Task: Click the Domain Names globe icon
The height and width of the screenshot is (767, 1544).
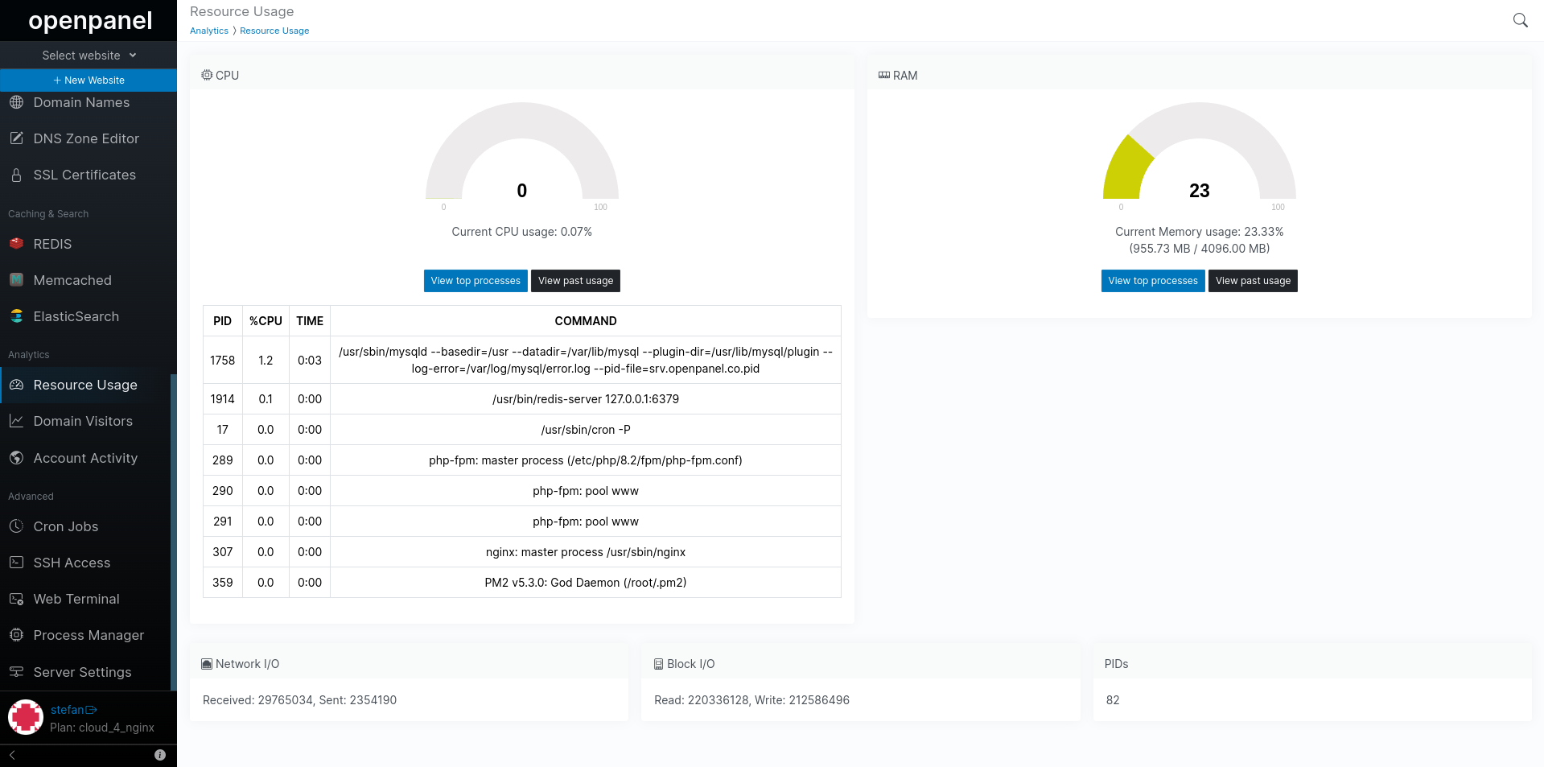Action: coord(16,102)
